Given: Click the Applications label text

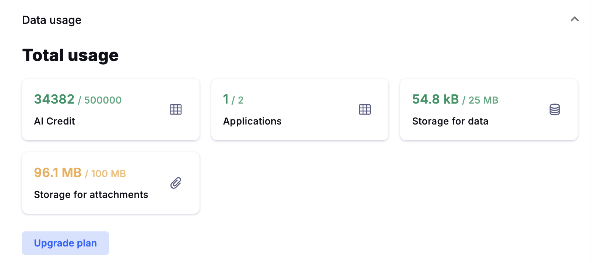Looking at the screenshot, I should (252, 121).
